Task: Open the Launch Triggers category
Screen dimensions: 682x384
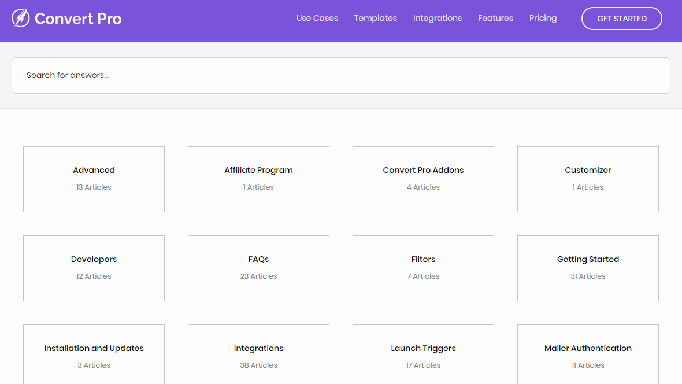Action: click(423, 355)
